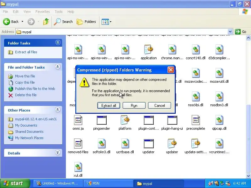The height and width of the screenshot is (188, 251).
Task: Click the Extract all button in dialog
Action: pos(109,106)
